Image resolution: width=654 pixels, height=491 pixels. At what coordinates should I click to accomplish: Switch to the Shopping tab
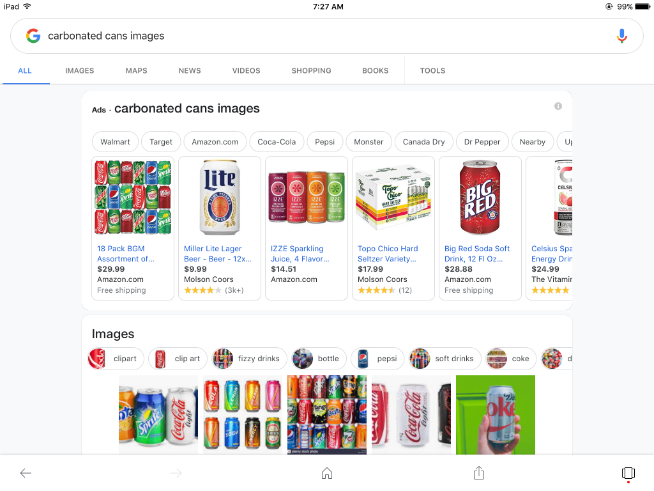[311, 71]
